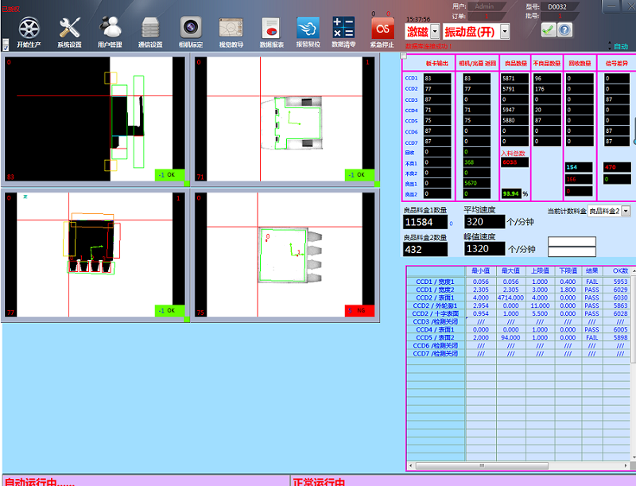Expand the 激磁 dropdown

pos(434,32)
